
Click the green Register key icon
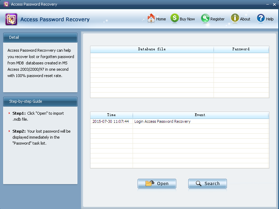coord(205,18)
